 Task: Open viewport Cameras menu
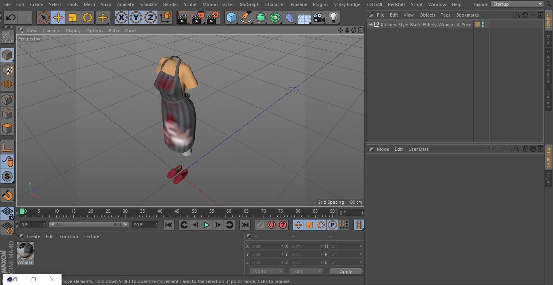[51, 31]
